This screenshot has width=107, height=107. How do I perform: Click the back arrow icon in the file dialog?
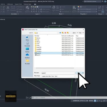coord(60,33)
